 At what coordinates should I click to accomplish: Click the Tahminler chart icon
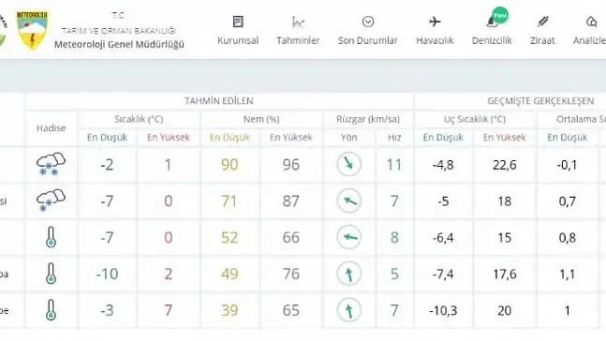[x=298, y=22]
